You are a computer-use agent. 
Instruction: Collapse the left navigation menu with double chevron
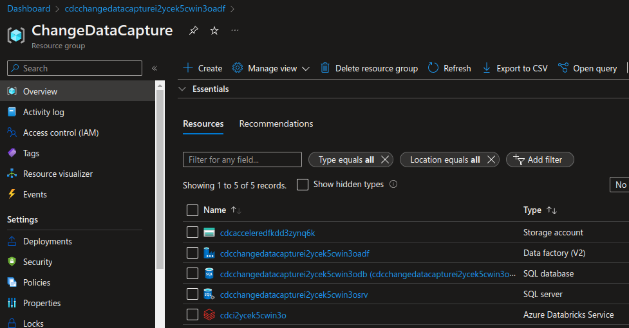pyautogui.click(x=155, y=68)
